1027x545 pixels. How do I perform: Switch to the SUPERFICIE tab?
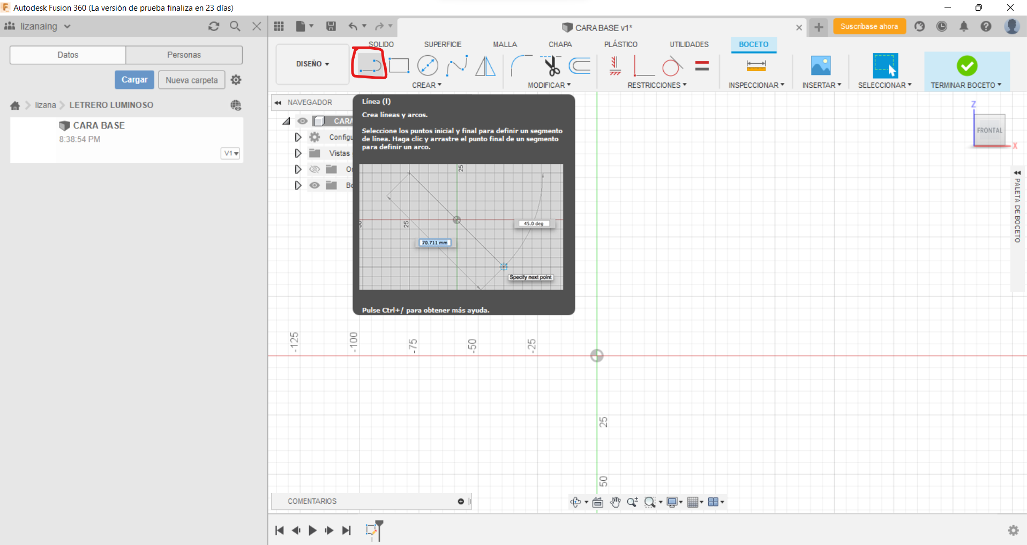(443, 44)
